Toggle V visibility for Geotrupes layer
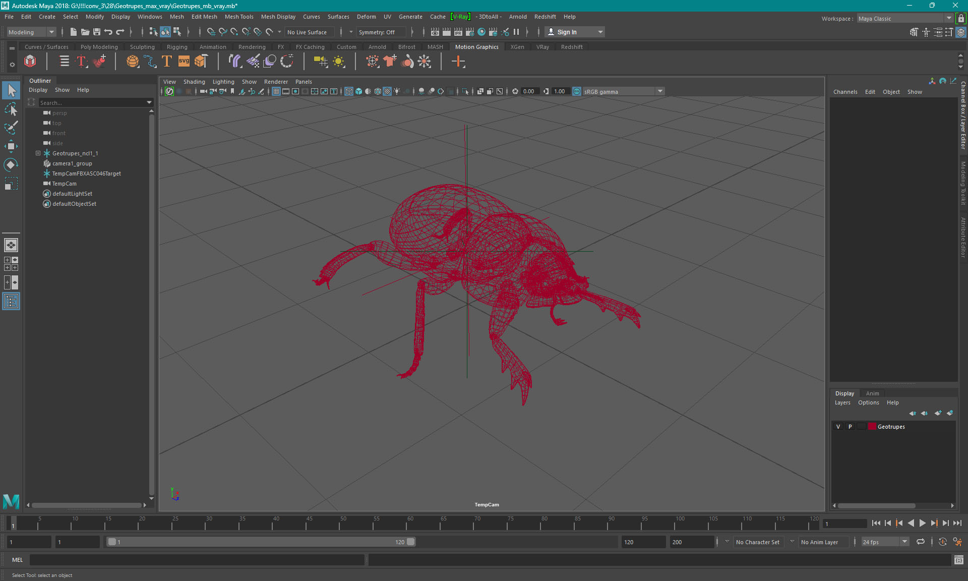Image resolution: width=968 pixels, height=581 pixels. [x=838, y=427]
